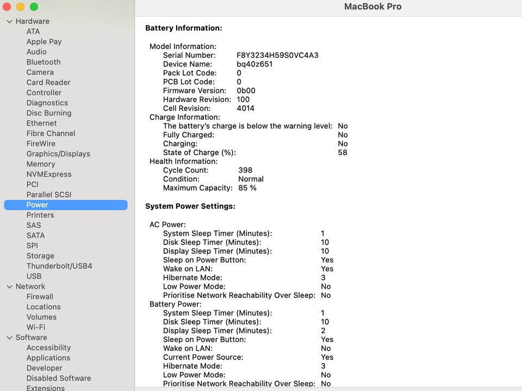
Task: Click the MacBook Pro window title
Action: point(372,7)
